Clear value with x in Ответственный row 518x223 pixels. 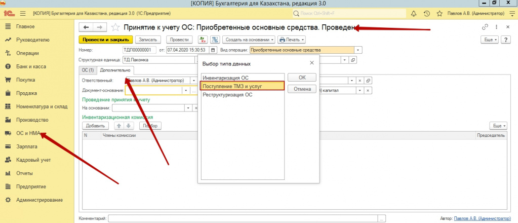point(361,81)
